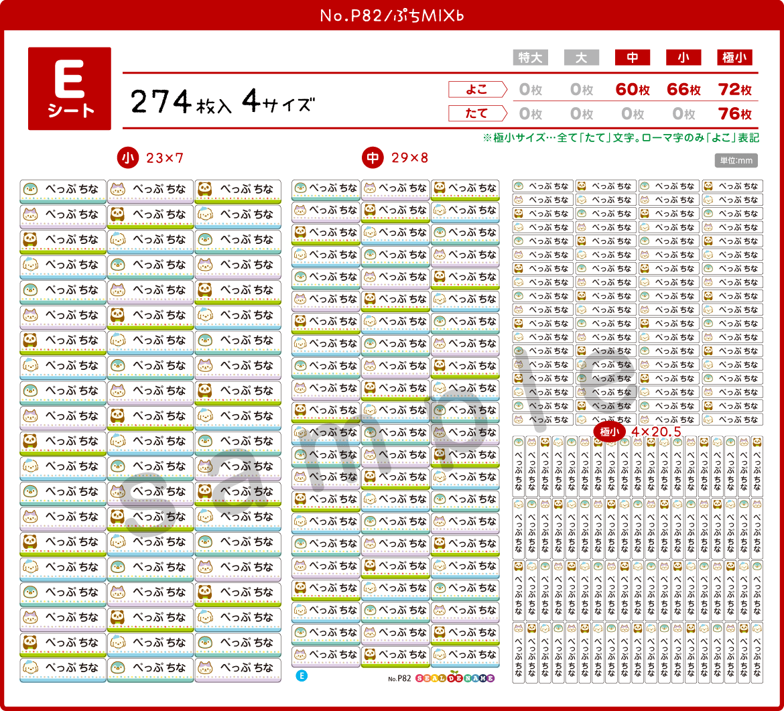Click the 29×8 dimension text
Viewport: 784px width, 711px height.
[x=410, y=158]
